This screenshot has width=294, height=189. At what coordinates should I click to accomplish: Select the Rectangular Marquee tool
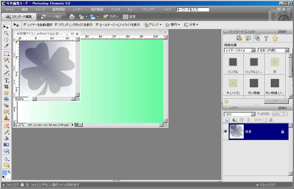6,54
